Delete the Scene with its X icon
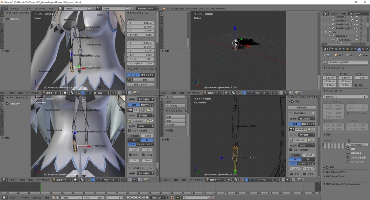The width and height of the screenshot is (370, 200). (x=131, y=9)
